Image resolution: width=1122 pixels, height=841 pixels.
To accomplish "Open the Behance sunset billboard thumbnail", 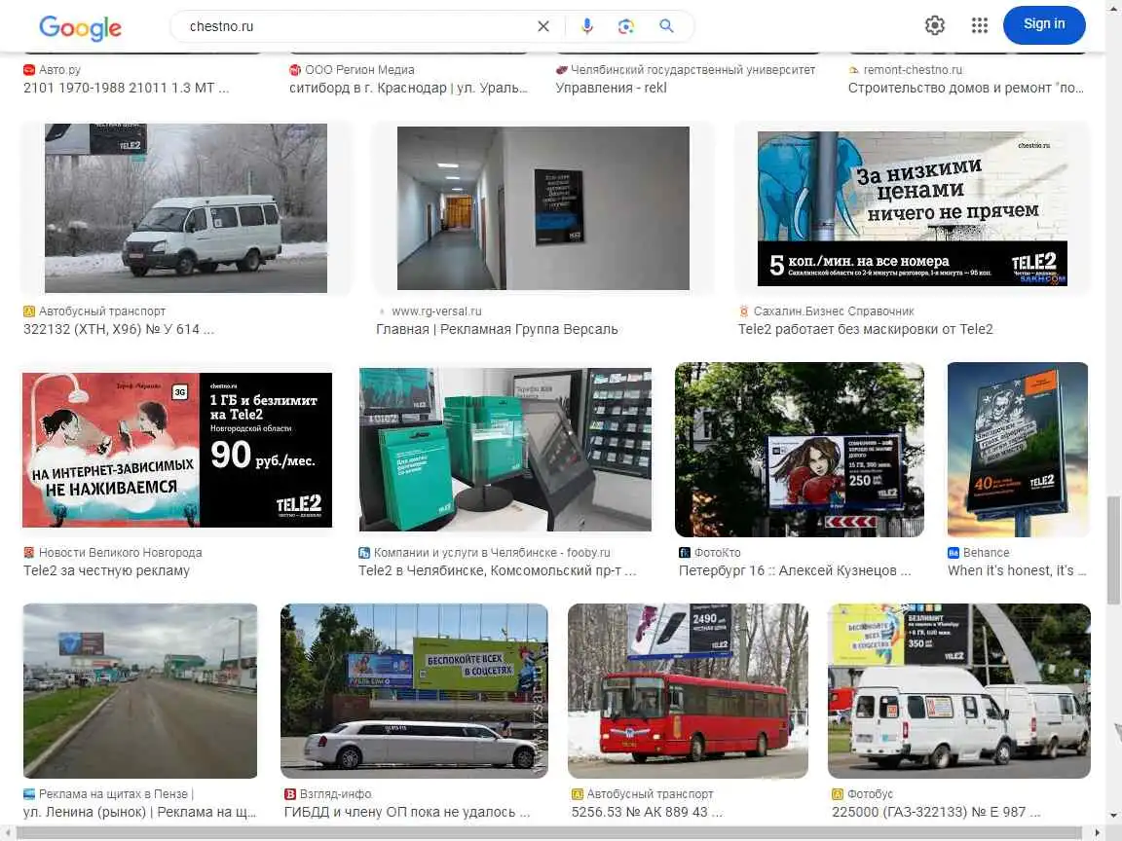I will point(1018,450).
